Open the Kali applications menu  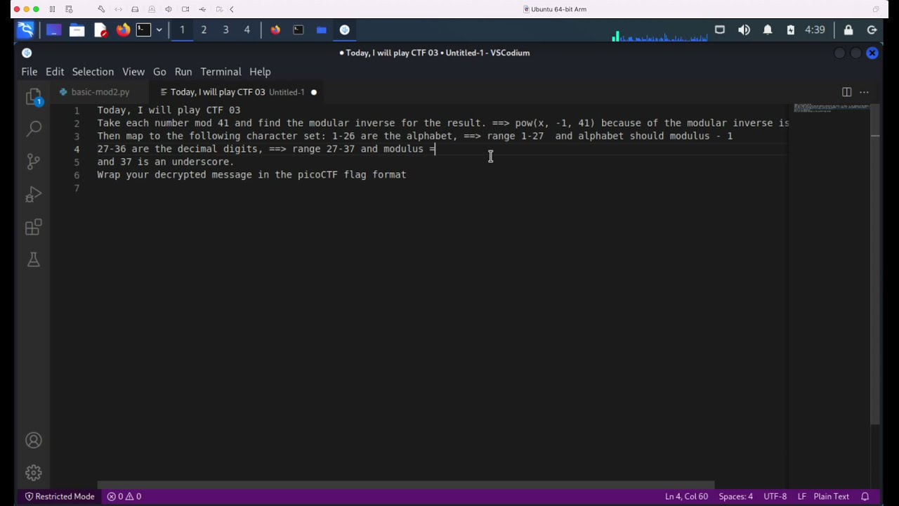click(26, 30)
